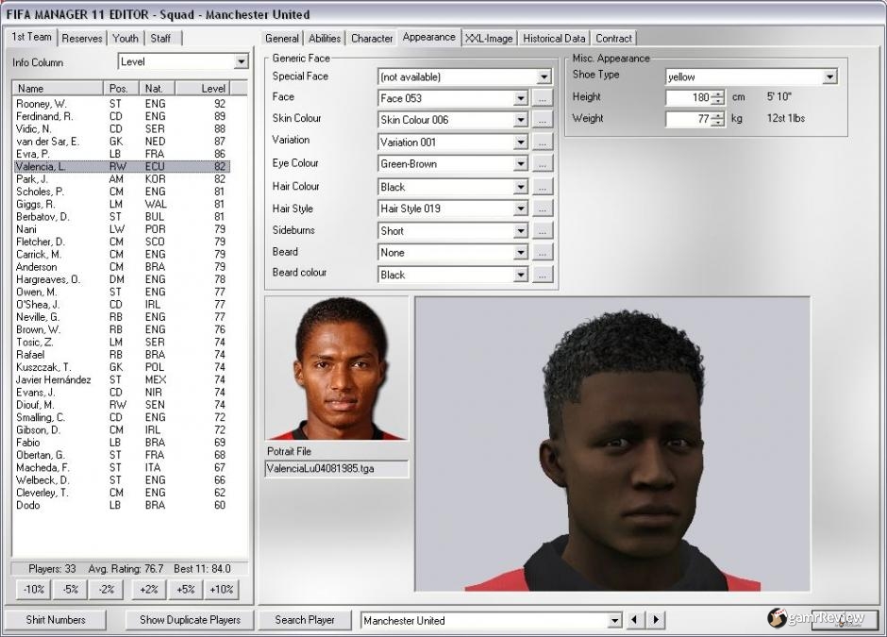The width and height of the screenshot is (887, 637).
Task: Open the Shoe Type yellow dropdown
Action: [x=829, y=77]
